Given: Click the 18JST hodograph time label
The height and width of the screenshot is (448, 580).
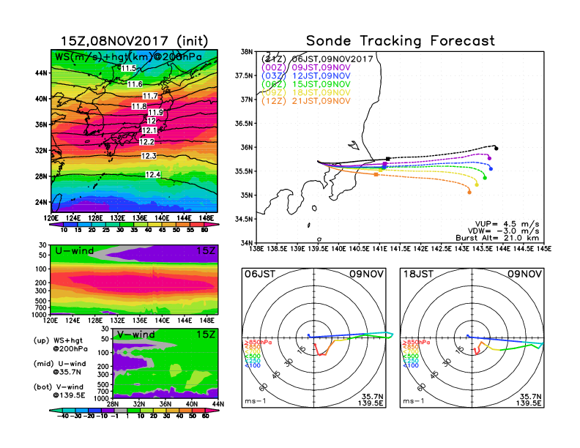Looking at the screenshot, I should 418,274.
